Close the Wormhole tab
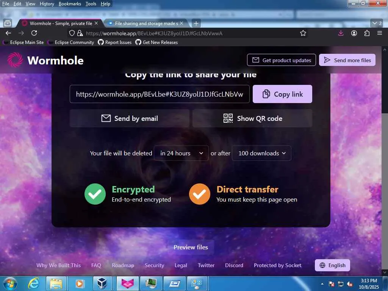388x291 pixels. [x=96, y=23]
